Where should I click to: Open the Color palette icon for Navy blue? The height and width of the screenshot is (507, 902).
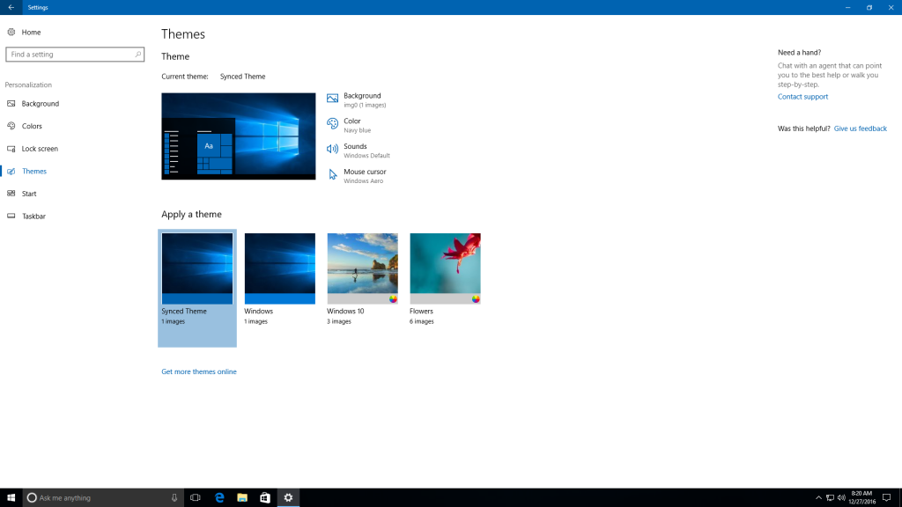tap(333, 124)
